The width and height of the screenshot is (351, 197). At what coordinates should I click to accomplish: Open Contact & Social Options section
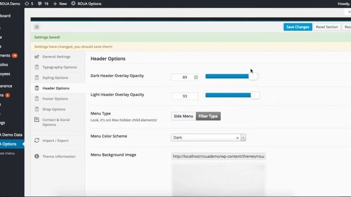point(58,122)
